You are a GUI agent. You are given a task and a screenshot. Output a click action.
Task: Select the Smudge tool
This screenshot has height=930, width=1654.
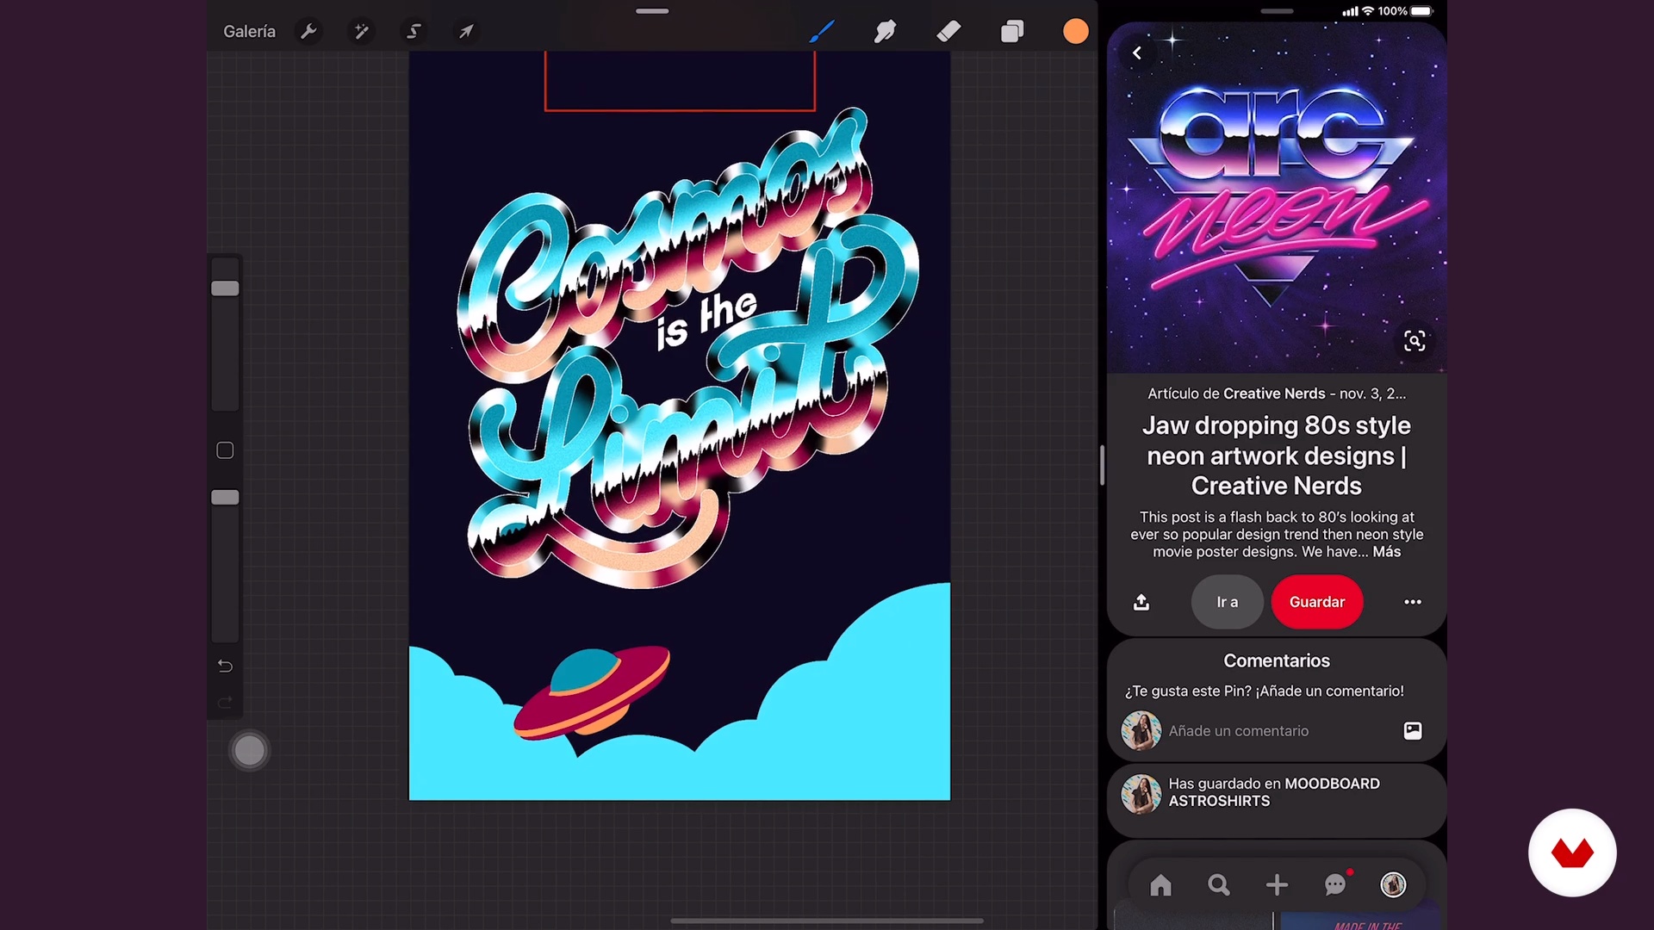885,32
